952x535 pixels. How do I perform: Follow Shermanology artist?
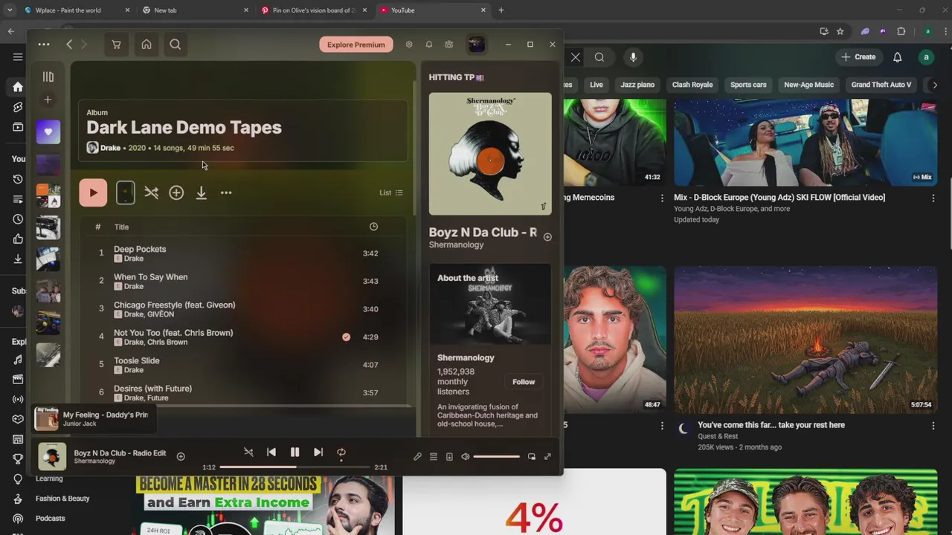coord(524,382)
